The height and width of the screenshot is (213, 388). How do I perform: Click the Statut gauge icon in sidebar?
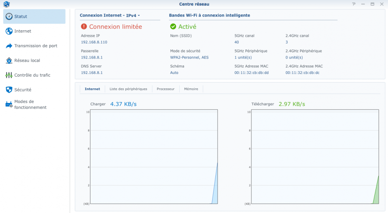click(9, 16)
